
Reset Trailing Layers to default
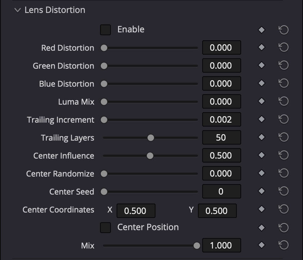[x=283, y=137]
